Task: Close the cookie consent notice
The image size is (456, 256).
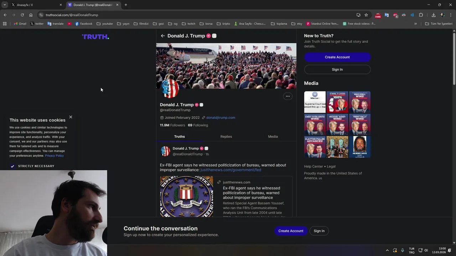Action: pos(71,117)
